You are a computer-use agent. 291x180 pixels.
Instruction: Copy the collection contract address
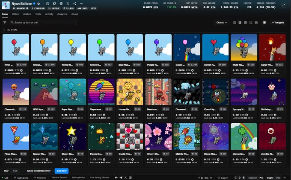click(x=54, y=3)
